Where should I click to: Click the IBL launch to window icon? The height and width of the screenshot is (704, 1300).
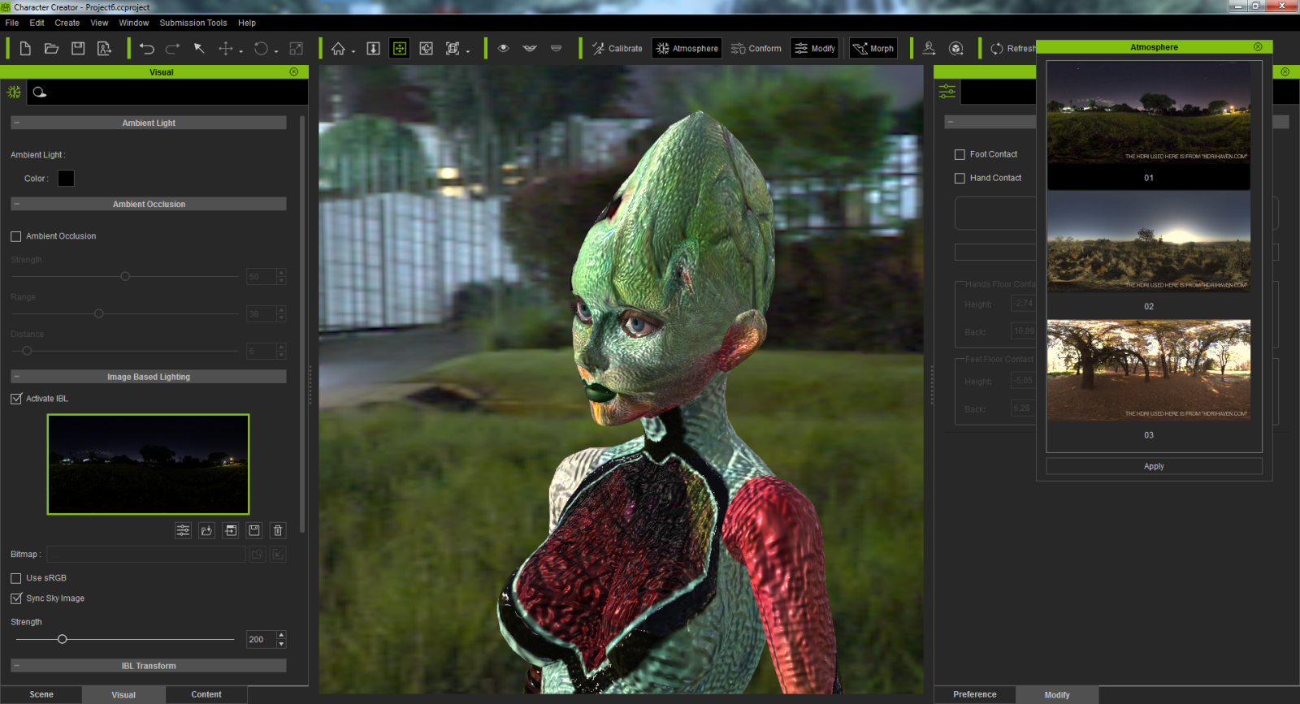click(x=231, y=530)
